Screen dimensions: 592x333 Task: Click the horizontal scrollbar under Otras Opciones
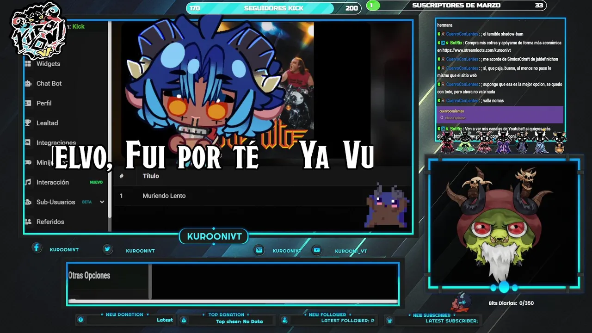[x=234, y=302]
